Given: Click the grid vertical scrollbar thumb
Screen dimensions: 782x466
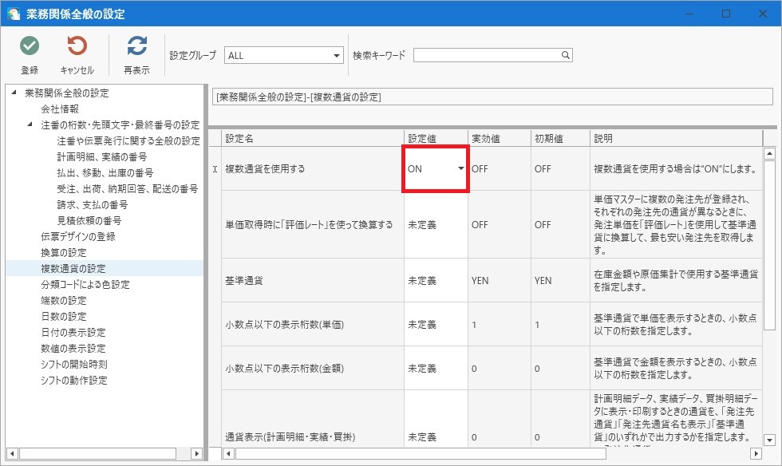Looking at the screenshot, I should [769, 244].
